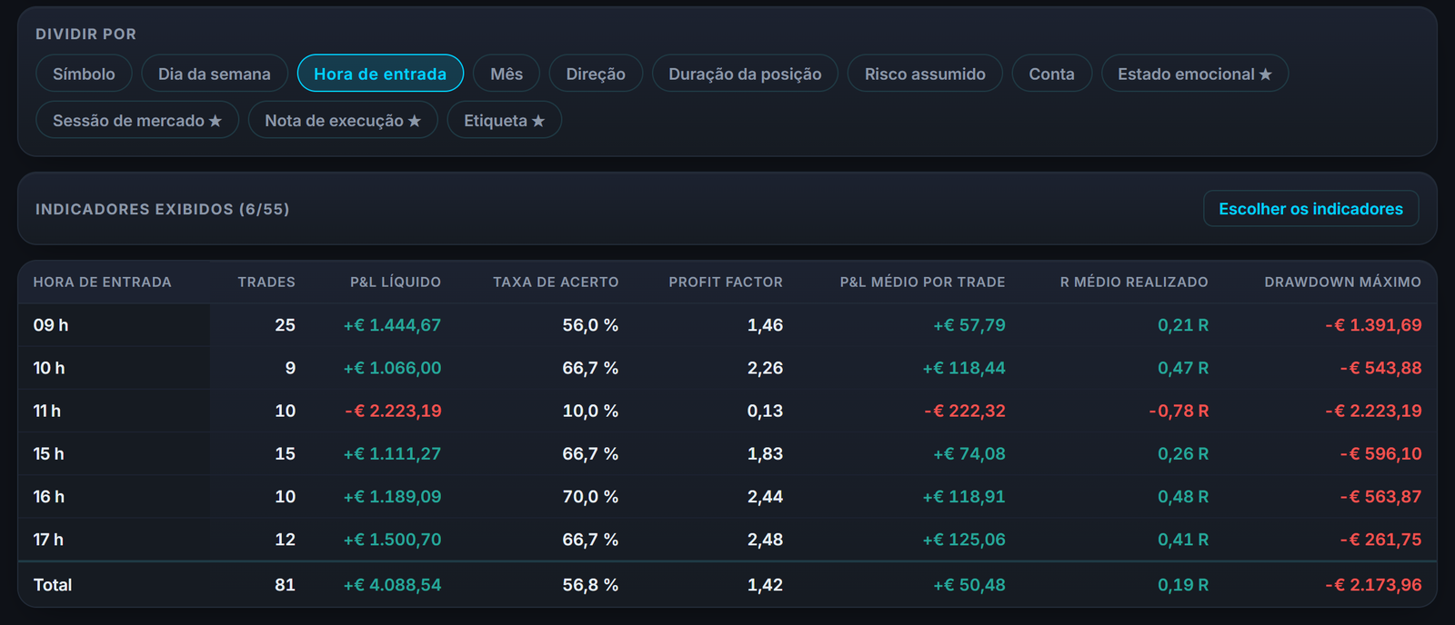
Task: Click the -€ 1.391,69 drawdown cell
Action: pos(1373,325)
